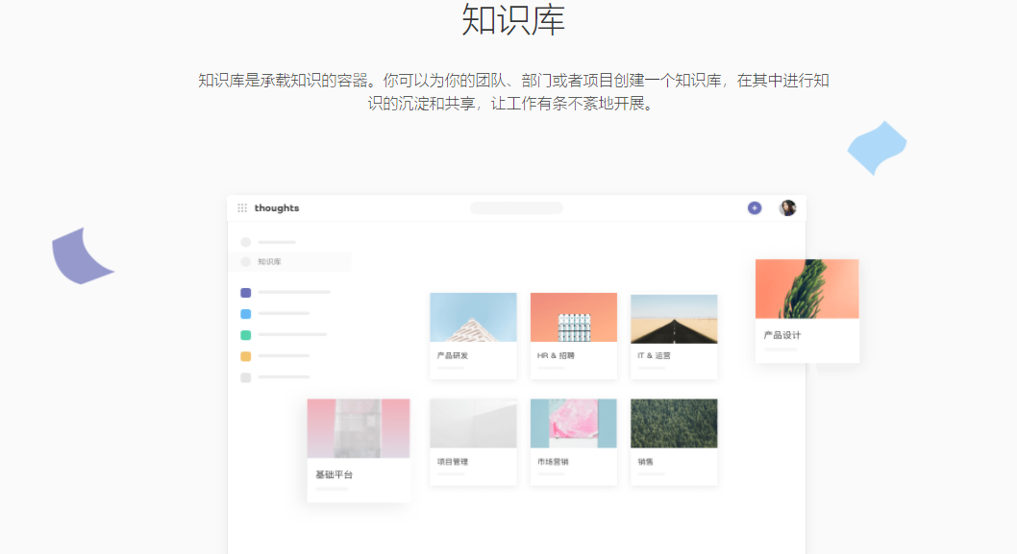Screen dimensions: 1017x554
Task: Click the search bar in header
Action: [x=517, y=208]
